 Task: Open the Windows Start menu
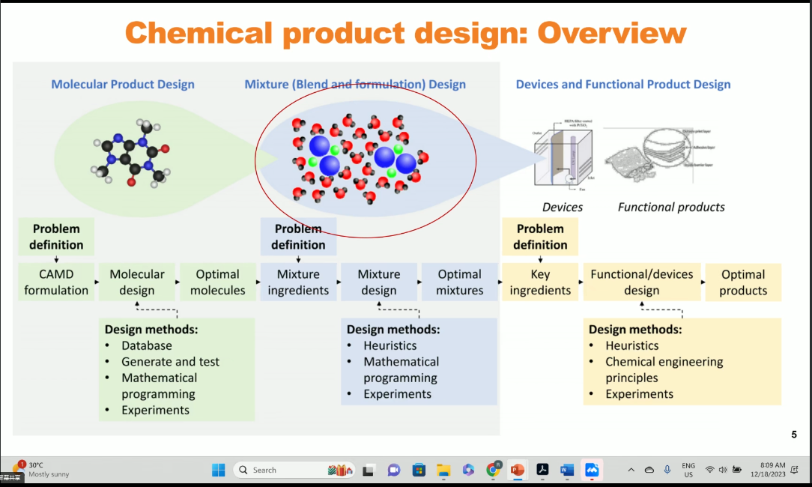[x=219, y=470]
